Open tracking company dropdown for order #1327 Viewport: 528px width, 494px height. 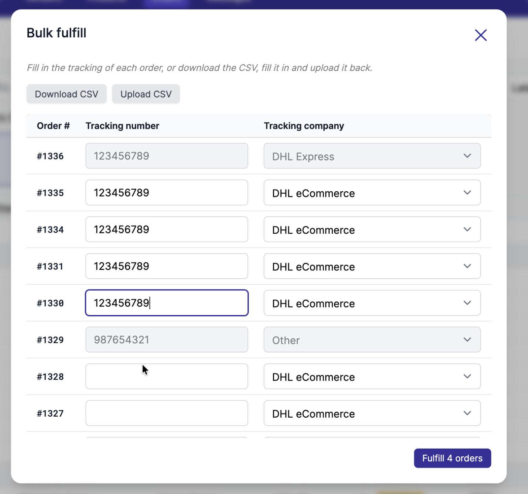click(x=372, y=413)
